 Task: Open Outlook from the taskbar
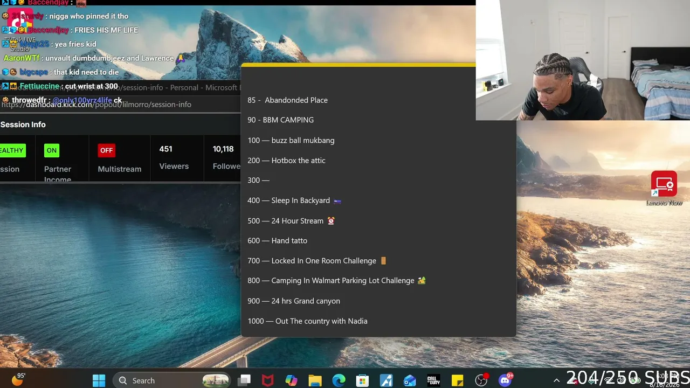coord(410,380)
